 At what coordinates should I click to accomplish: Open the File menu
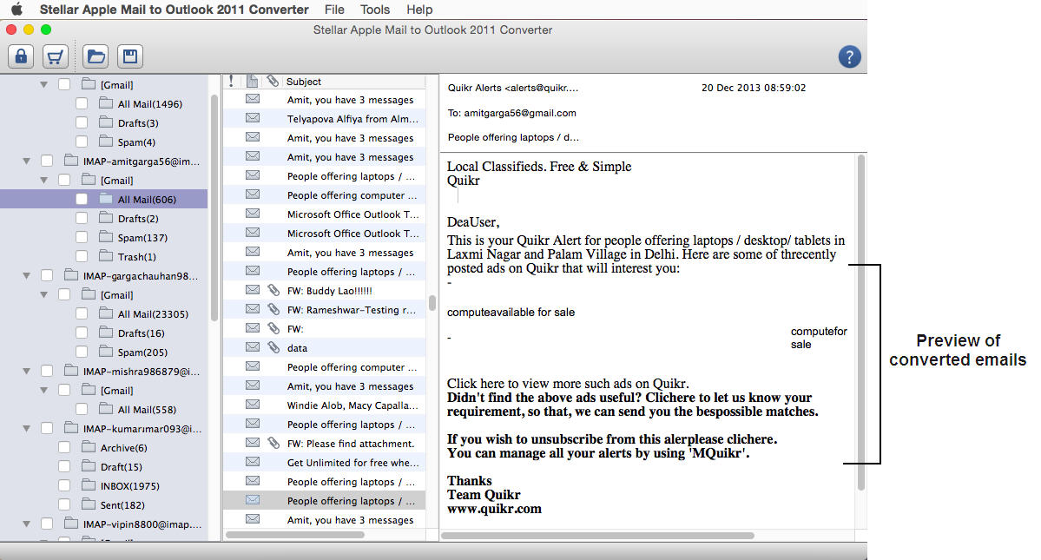pyautogui.click(x=333, y=10)
